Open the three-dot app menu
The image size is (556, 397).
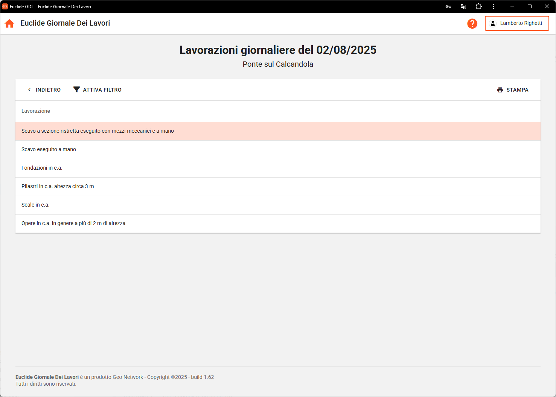click(x=494, y=6)
